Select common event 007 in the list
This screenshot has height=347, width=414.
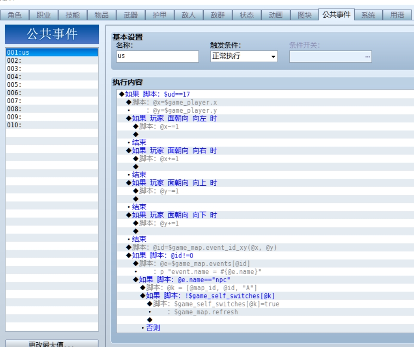click(52, 101)
